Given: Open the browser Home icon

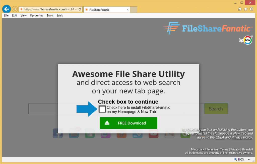Looking at the screenshot, I should (x=240, y=9).
